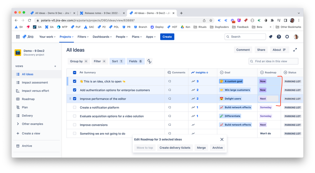Check 'Create a notification platform' checkbox
The width and height of the screenshot is (315, 173).
pyautogui.click(x=74, y=108)
